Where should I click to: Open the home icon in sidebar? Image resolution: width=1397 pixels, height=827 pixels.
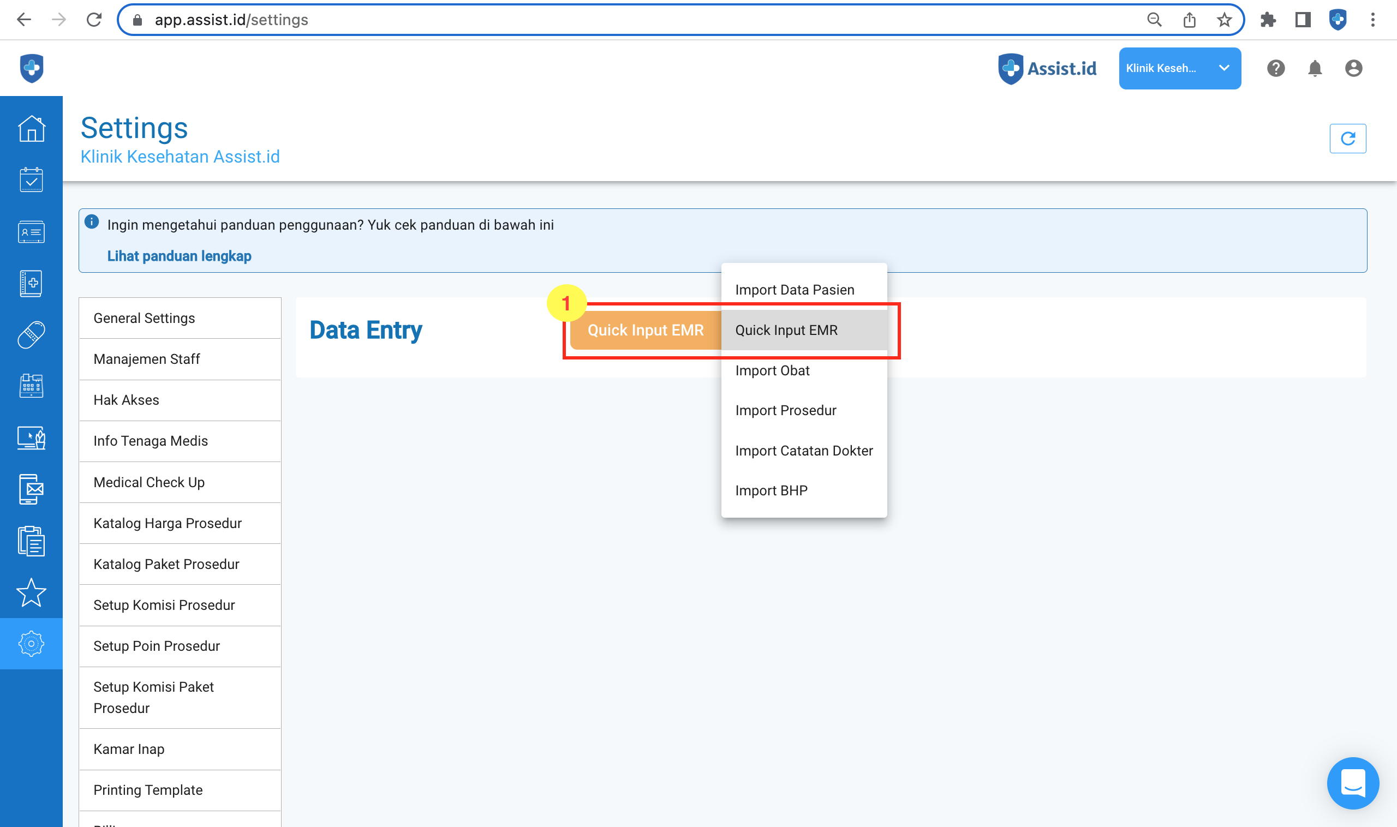31,129
